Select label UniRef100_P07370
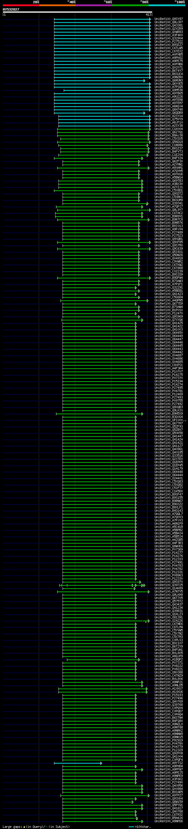The width and height of the screenshot is (188, 829). tap(169, 378)
